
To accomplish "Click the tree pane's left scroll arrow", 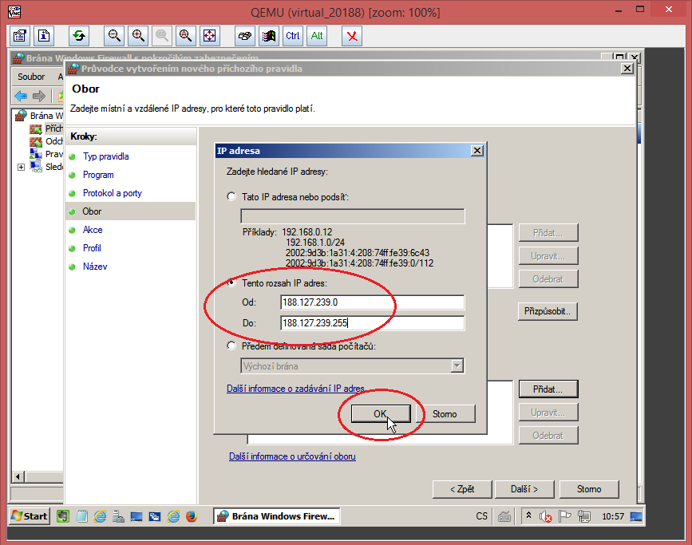I will (x=18, y=476).
